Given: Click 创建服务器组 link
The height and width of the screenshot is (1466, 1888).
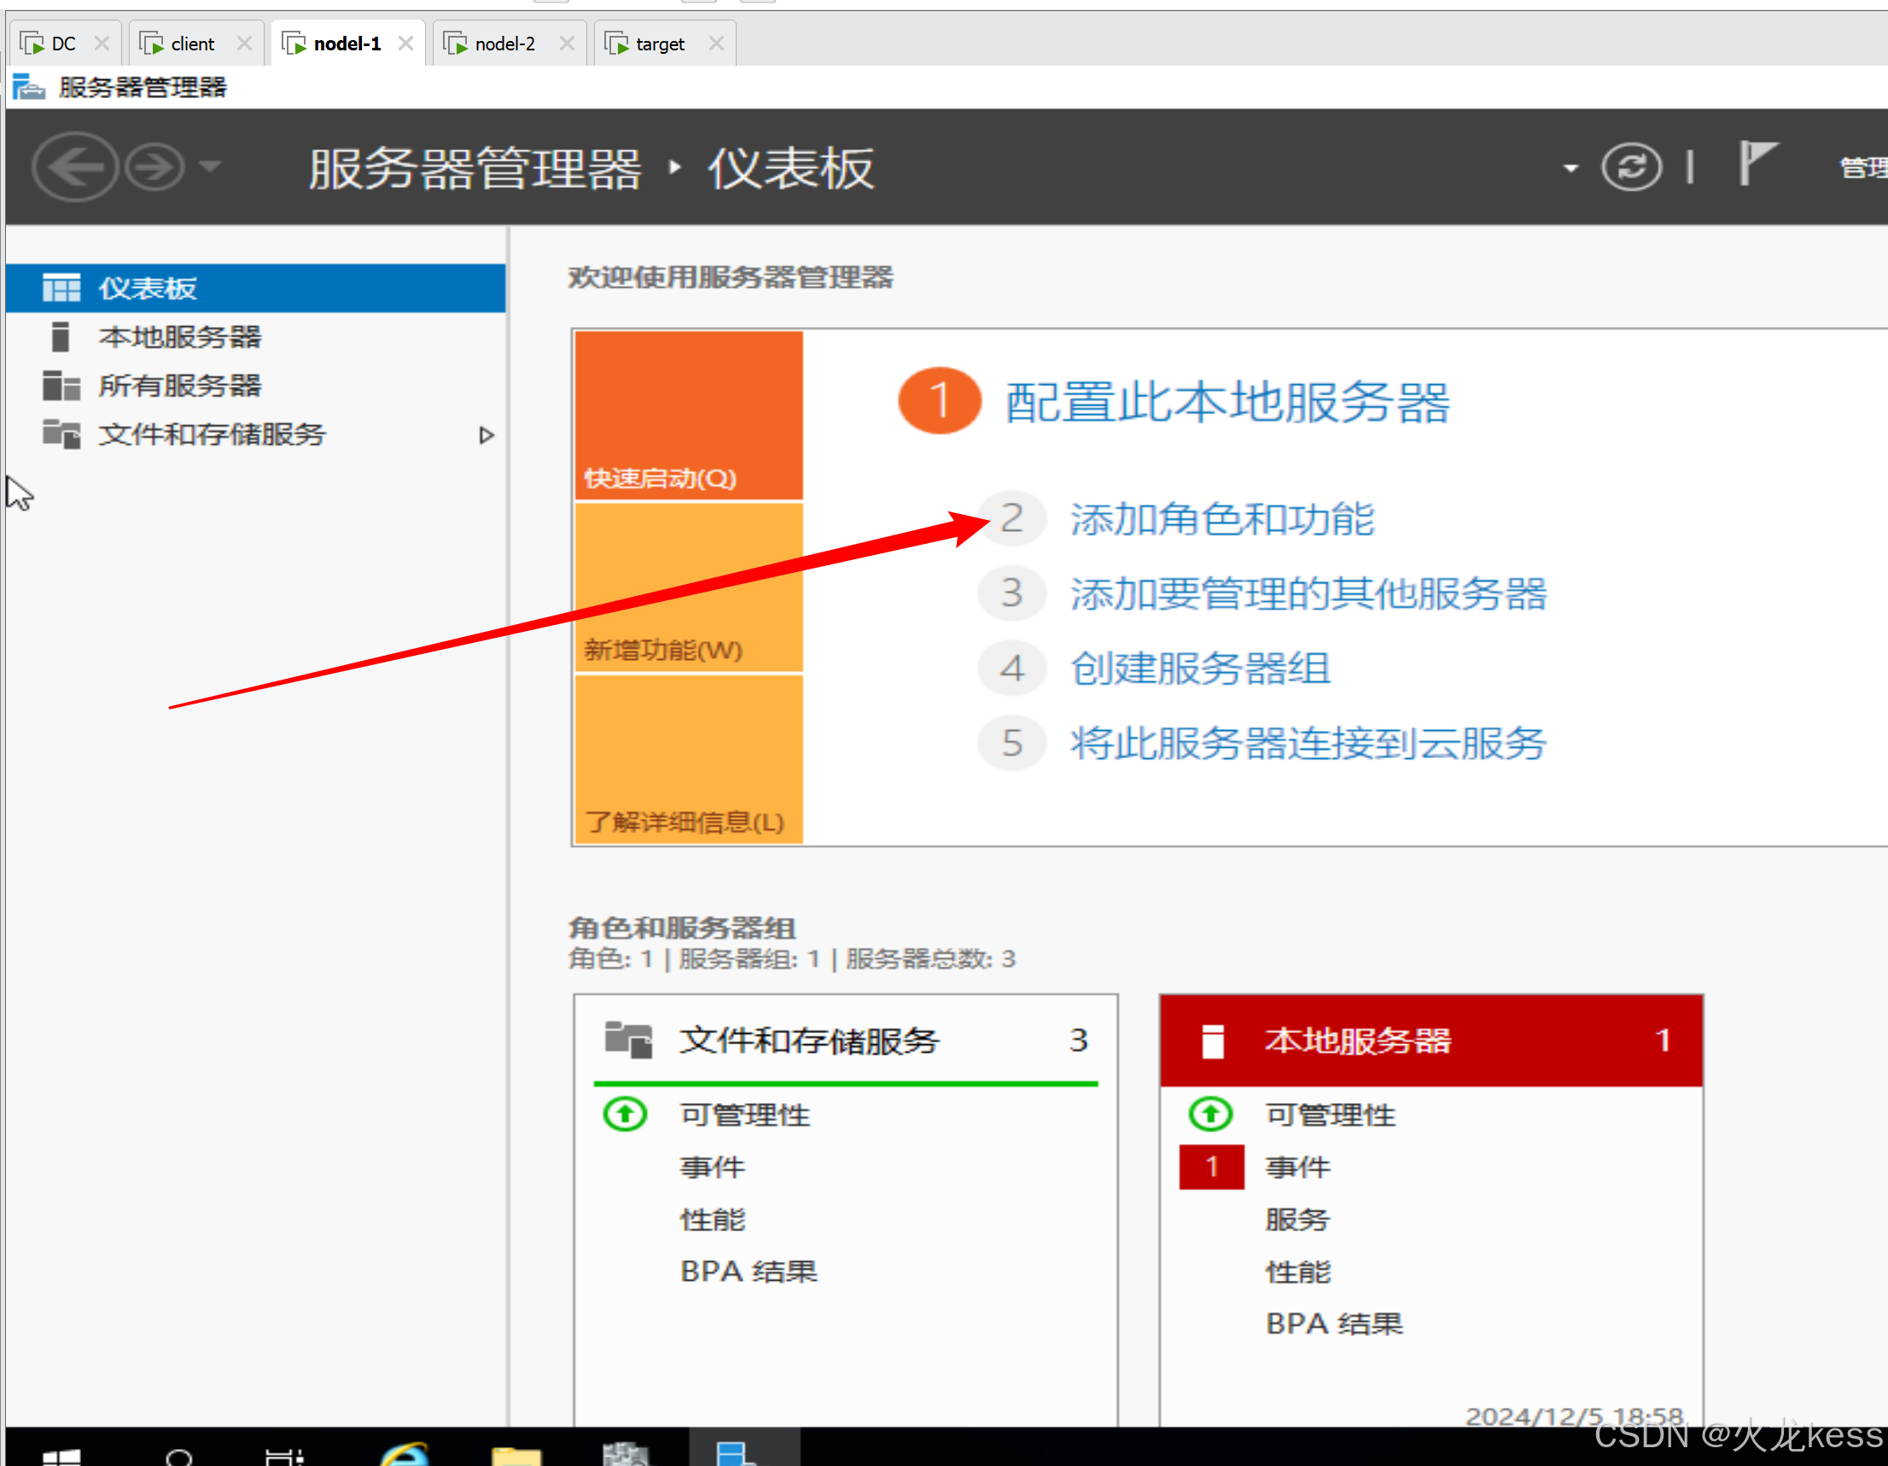Looking at the screenshot, I should pyautogui.click(x=1199, y=668).
